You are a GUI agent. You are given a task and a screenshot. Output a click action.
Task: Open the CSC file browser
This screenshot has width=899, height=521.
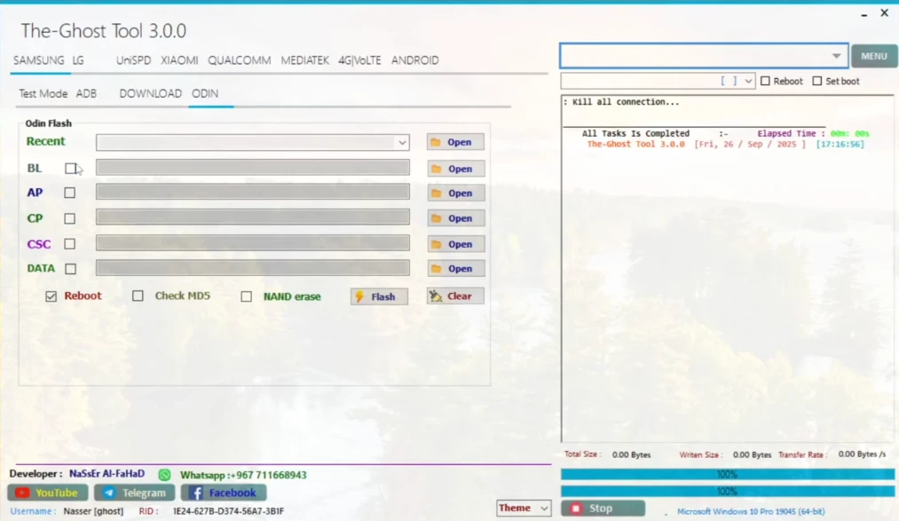(x=454, y=243)
